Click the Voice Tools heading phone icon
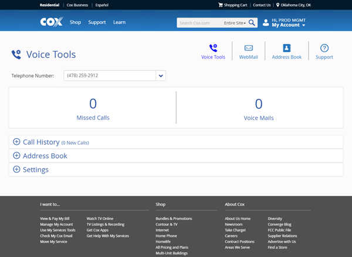The height and width of the screenshot is (257, 352). point(16,54)
